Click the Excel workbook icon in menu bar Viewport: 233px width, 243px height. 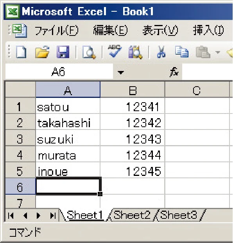[x=20, y=30]
